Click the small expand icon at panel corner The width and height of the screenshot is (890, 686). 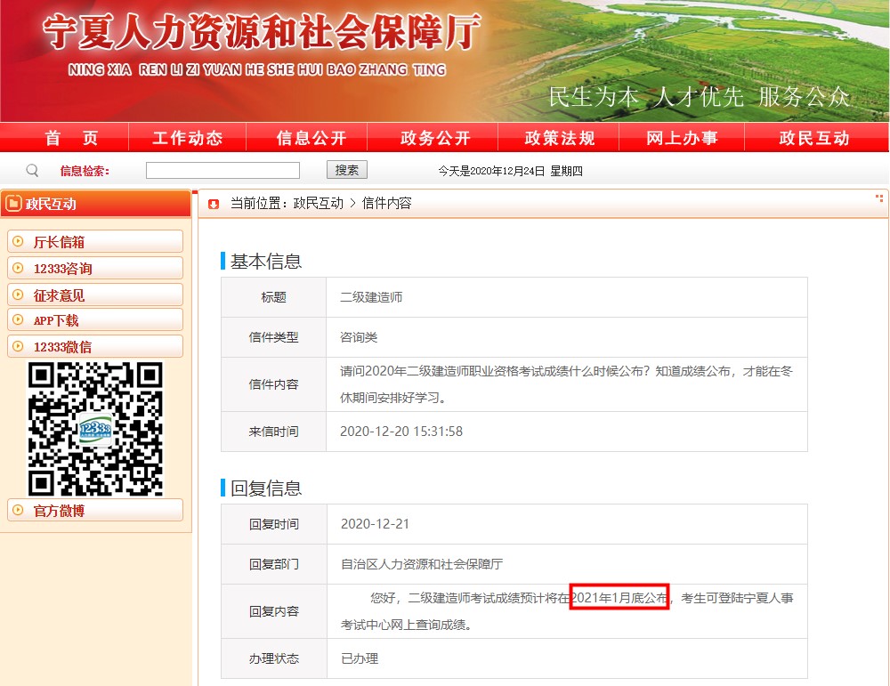[x=879, y=198]
